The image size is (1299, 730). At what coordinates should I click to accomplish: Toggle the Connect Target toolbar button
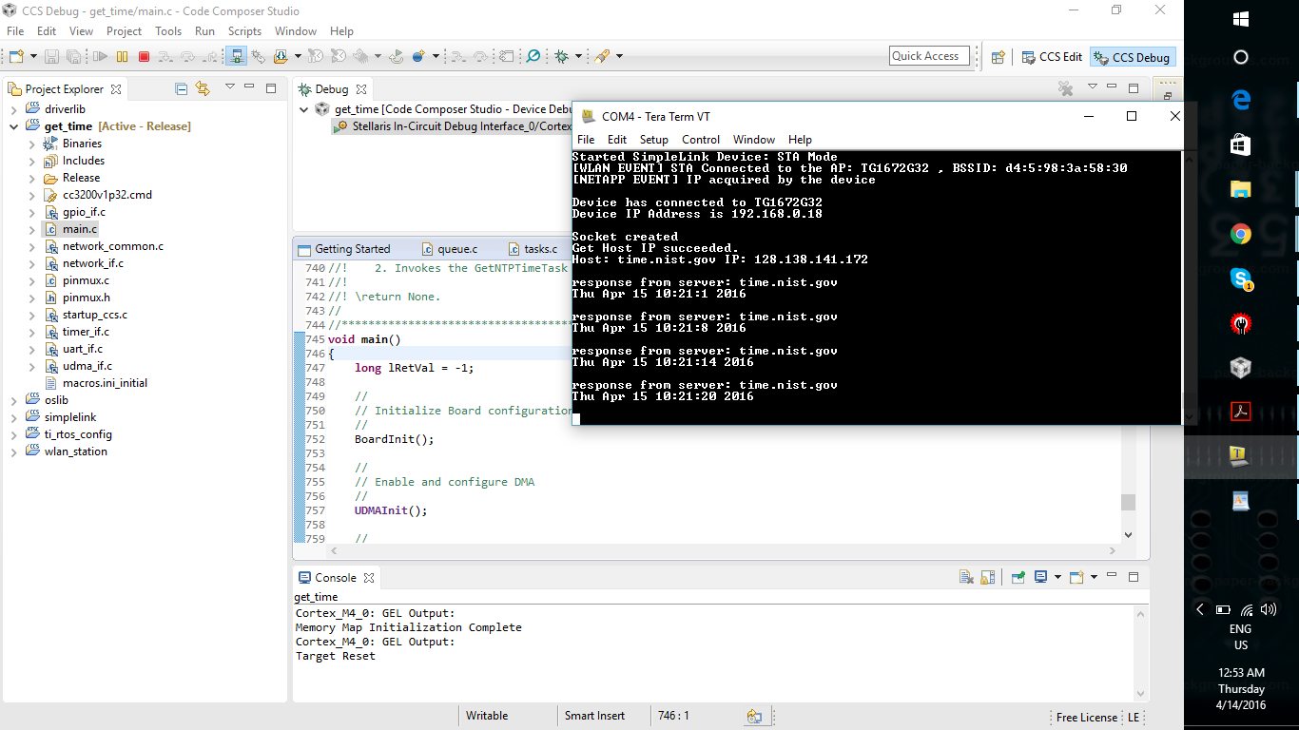coord(235,57)
